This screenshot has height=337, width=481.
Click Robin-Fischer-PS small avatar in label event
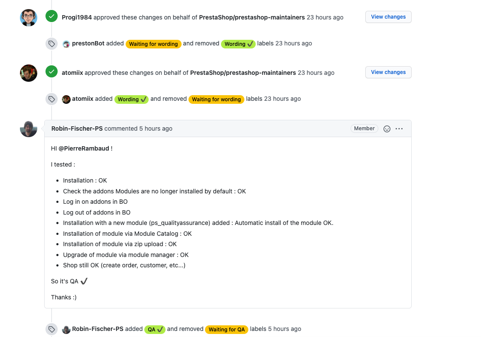coord(66,329)
